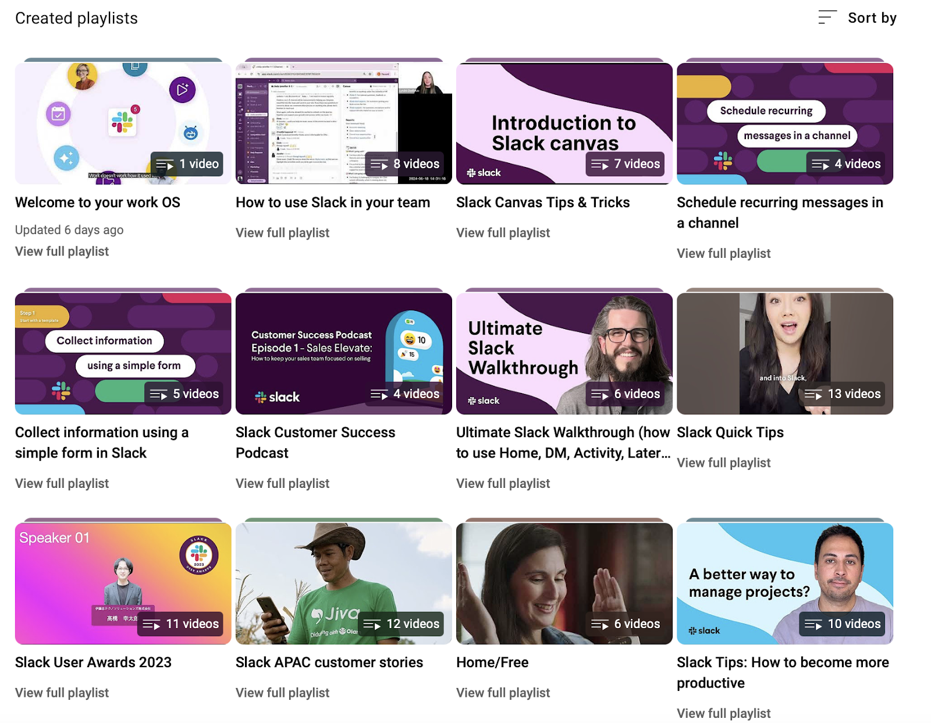
Task: View full playlist under Schedule recurring messages
Action: (x=723, y=253)
